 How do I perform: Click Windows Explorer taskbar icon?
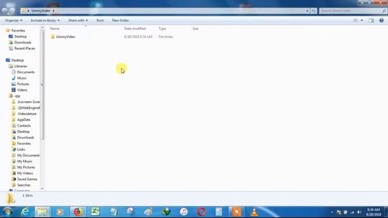(x=42, y=212)
